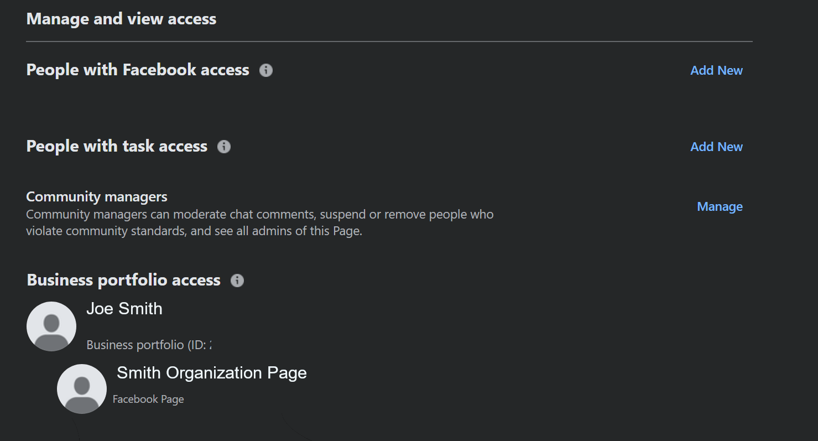Click the Community managers title
Viewport: 818px width, 441px height.
(97, 196)
